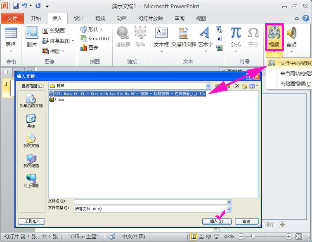Minimize the ribbon with the caret button
The width and height of the screenshot is (312, 242).
click(297, 19)
